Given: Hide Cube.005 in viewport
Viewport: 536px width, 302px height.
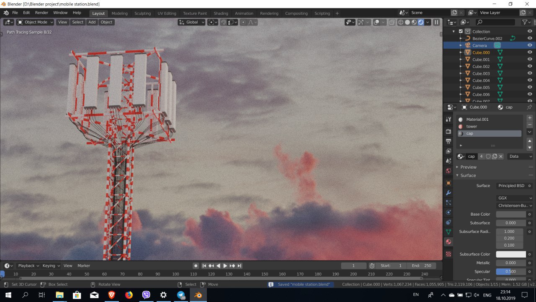Looking at the screenshot, I should (x=530, y=87).
